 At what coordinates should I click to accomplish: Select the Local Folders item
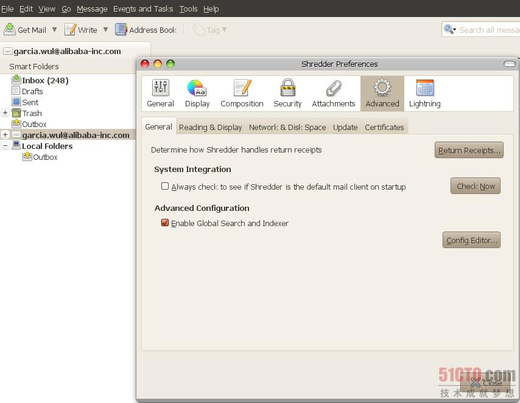tap(42, 146)
